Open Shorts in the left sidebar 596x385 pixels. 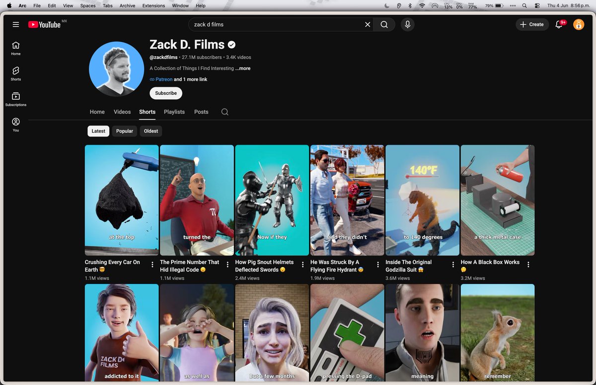tap(16, 73)
